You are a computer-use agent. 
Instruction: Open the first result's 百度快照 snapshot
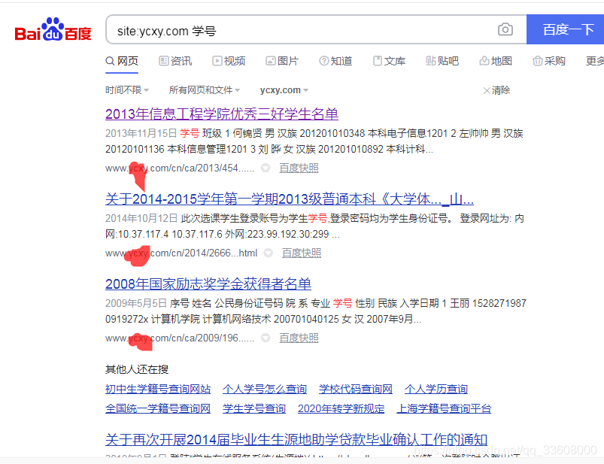pos(301,168)
